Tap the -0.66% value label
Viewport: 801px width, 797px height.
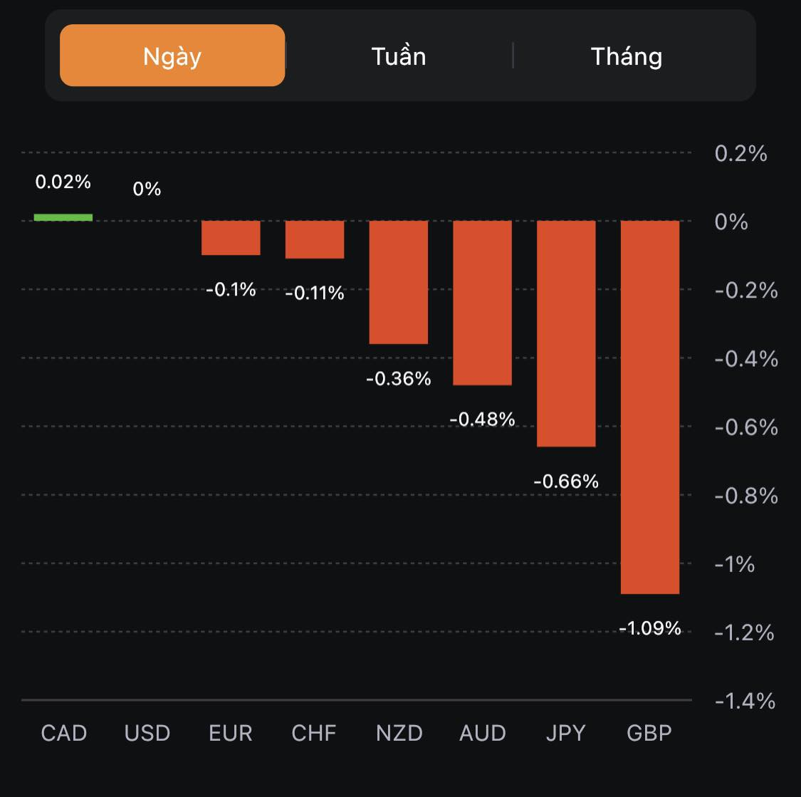pos(566,481)
